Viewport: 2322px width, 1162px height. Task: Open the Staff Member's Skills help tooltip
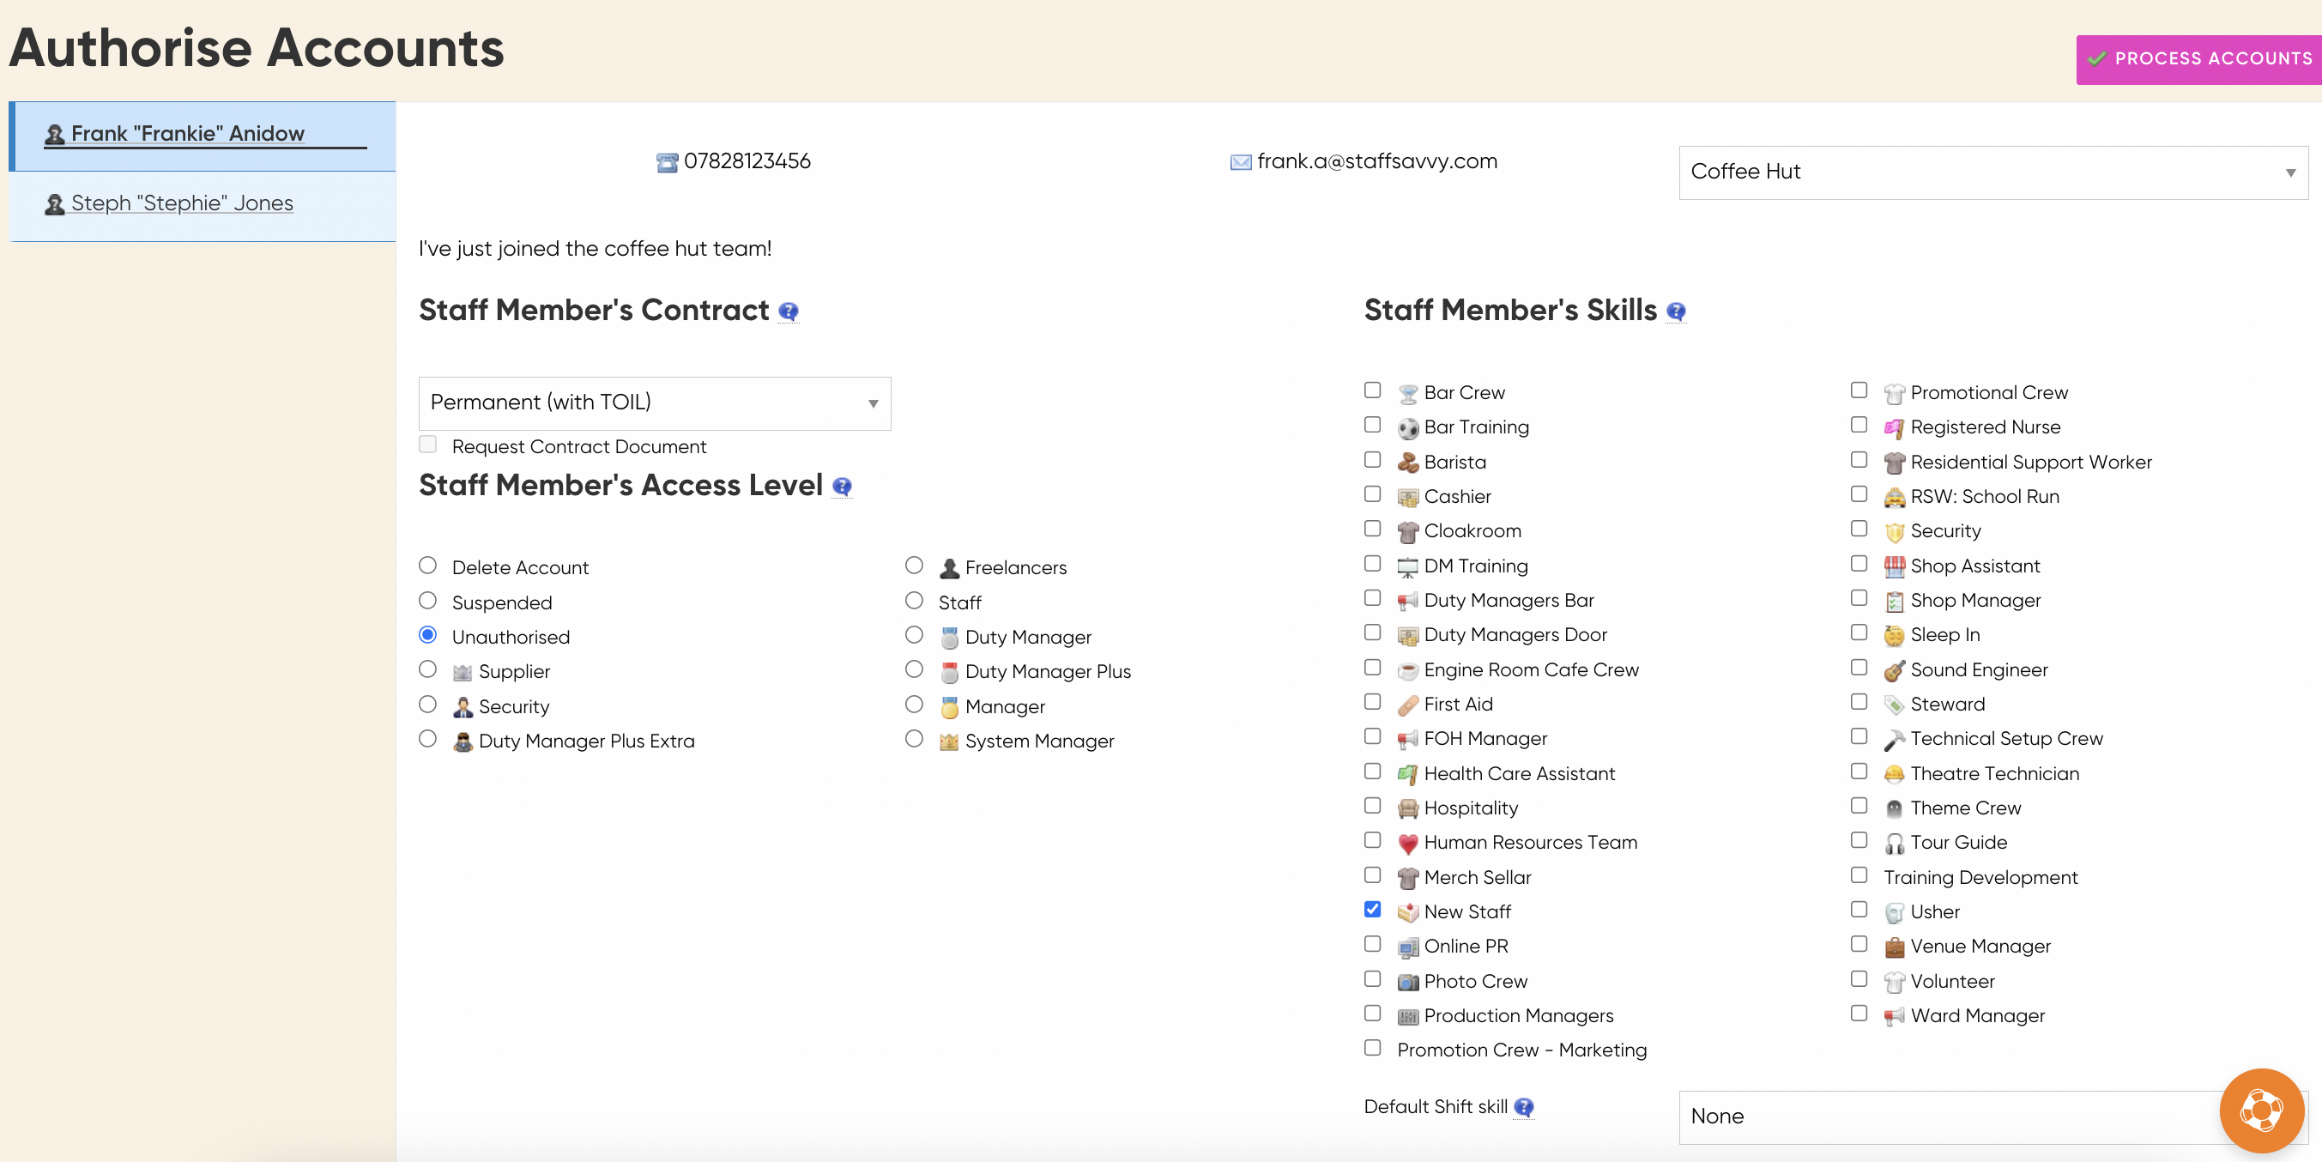(1678, 312)
